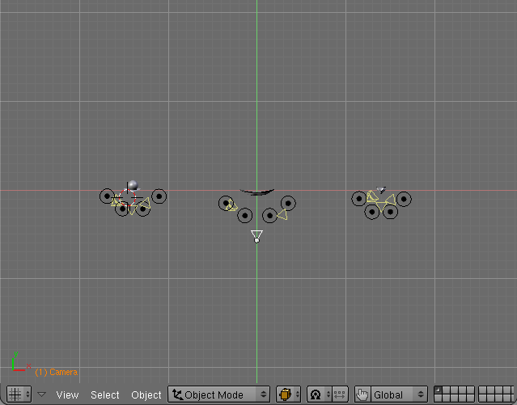The height and width of the screenshot is (405, 517).
Task: Toggle layer 13 button in layer grid
Action: 455,398
